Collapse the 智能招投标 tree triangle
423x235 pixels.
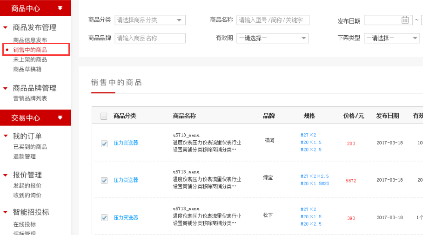[x=5, y=212]
